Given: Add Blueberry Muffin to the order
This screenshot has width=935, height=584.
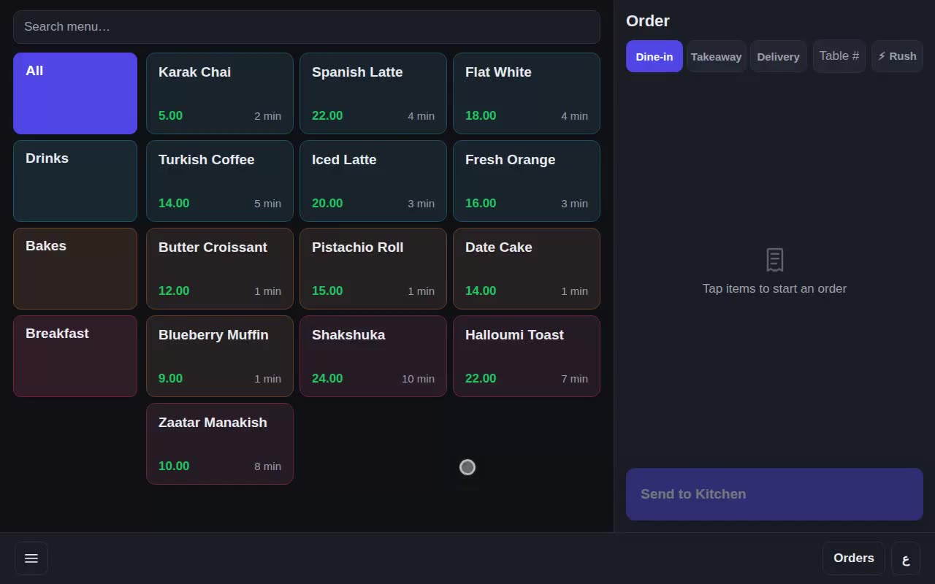Looking at the screenshot, I should 220,356.
